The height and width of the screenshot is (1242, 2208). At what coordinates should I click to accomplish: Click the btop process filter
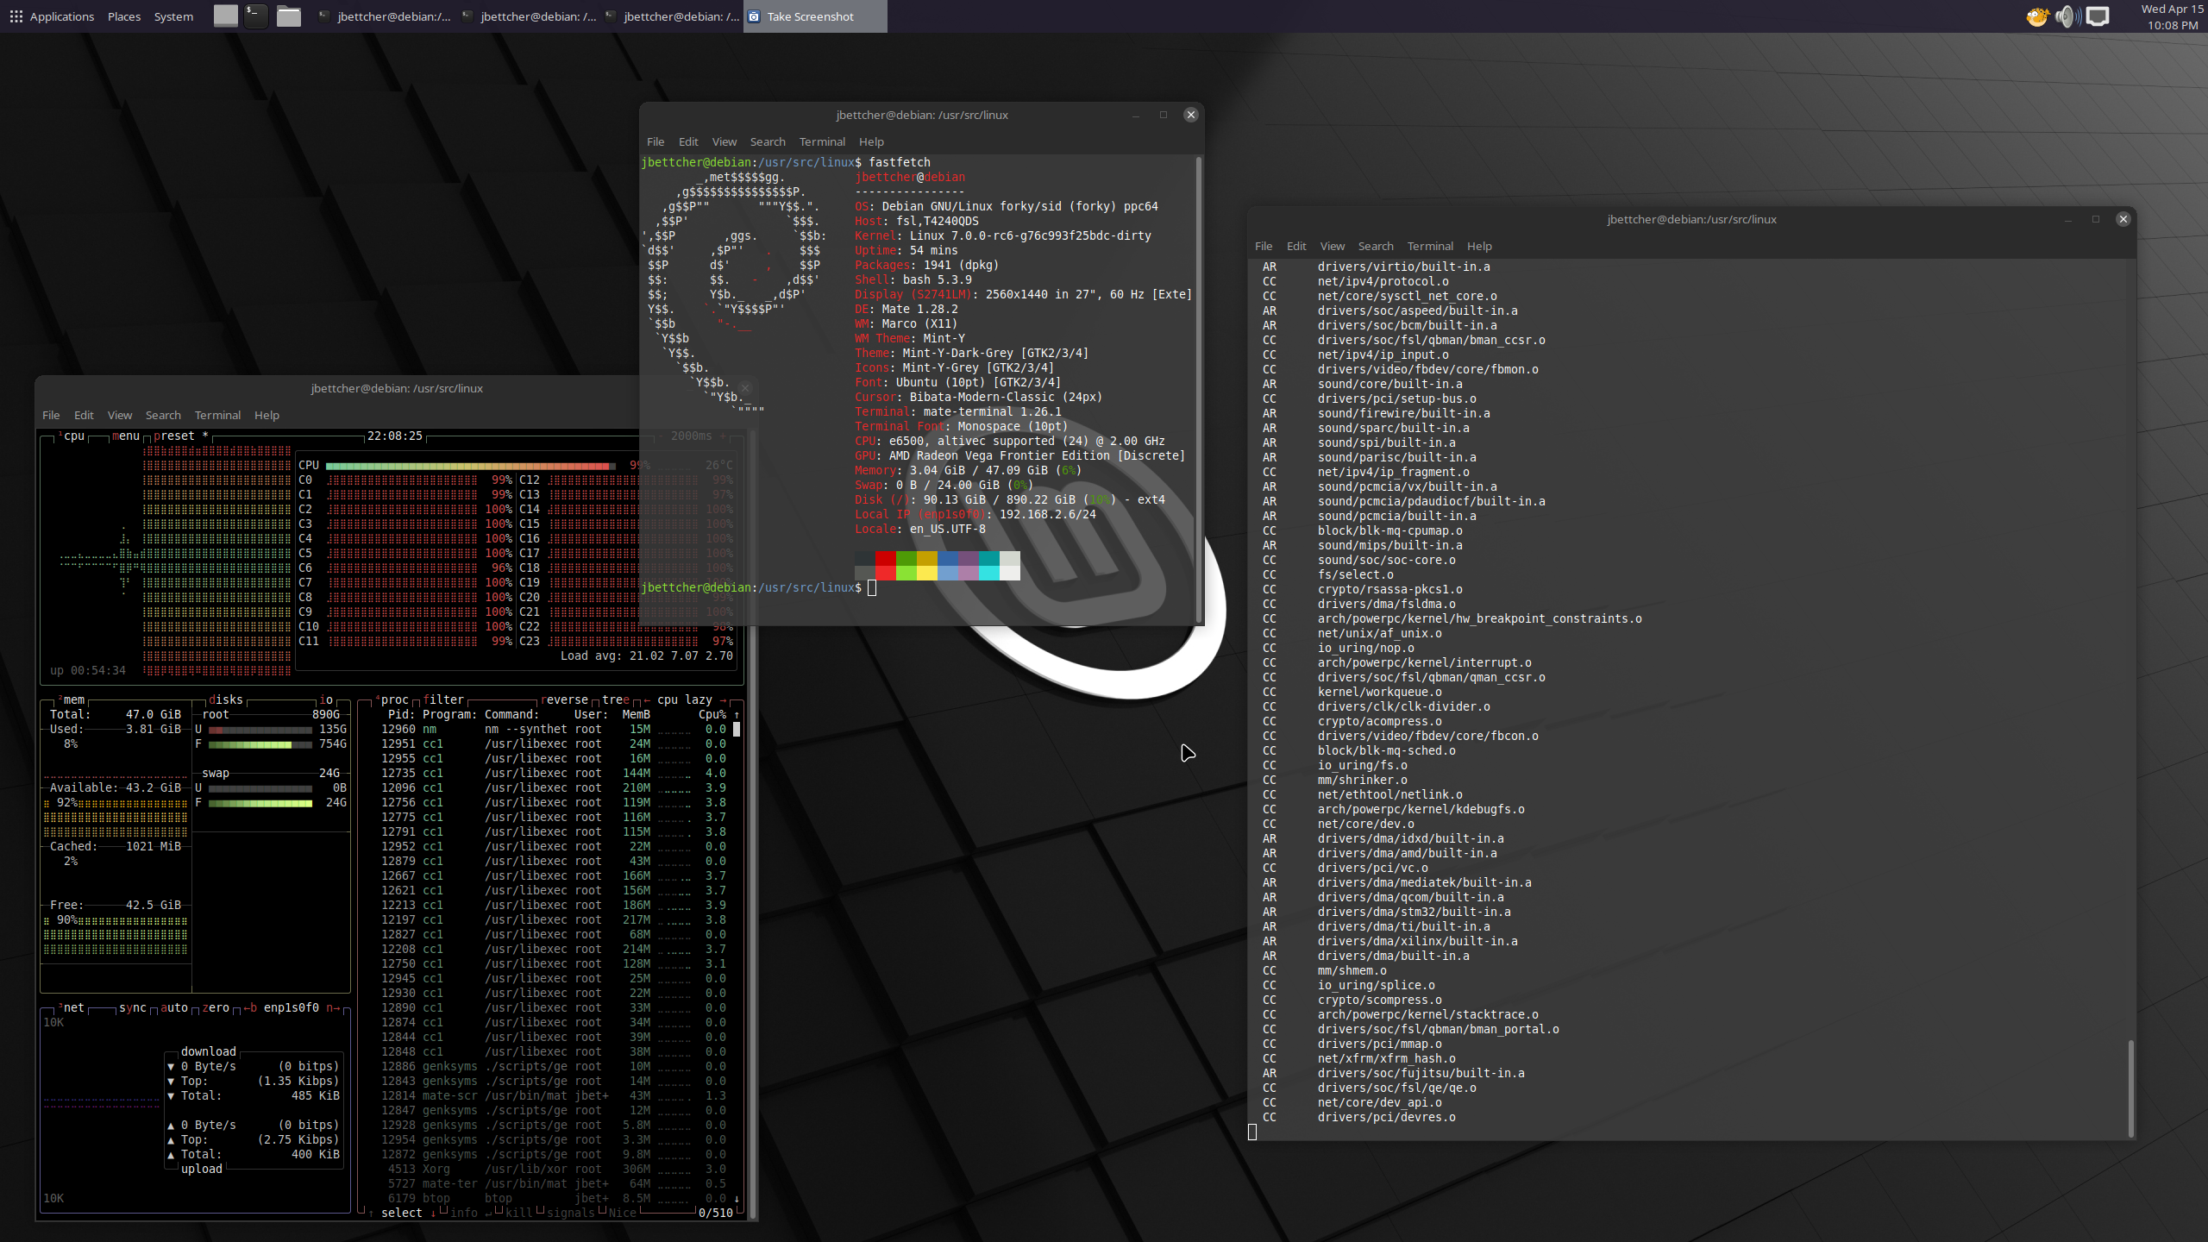click(x=443, y=700)
